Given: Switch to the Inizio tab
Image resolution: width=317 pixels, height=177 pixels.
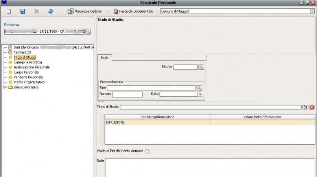Looking at the screenshot, I should point(105,58).
